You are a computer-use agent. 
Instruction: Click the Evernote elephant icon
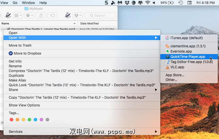click(167, 51)
